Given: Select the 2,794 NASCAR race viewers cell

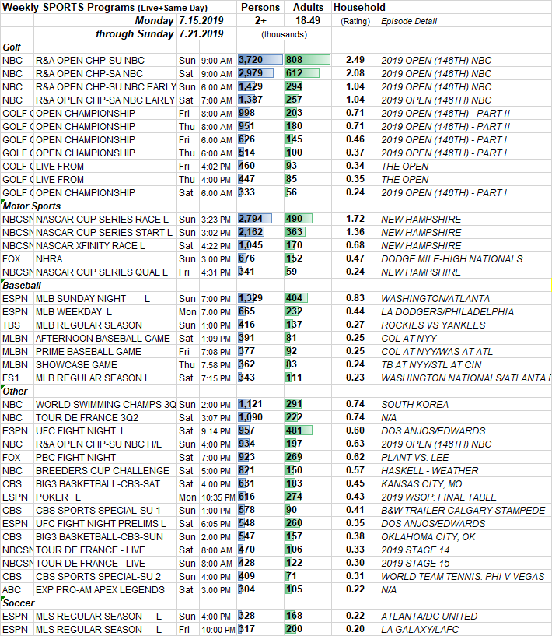Looking at the screenshot, I should [260, 220].
